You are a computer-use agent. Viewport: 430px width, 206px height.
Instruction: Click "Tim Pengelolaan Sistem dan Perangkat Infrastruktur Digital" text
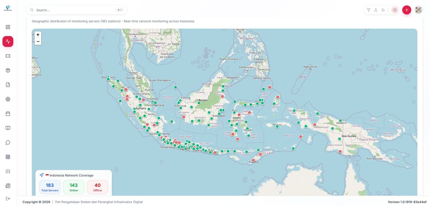99,202
